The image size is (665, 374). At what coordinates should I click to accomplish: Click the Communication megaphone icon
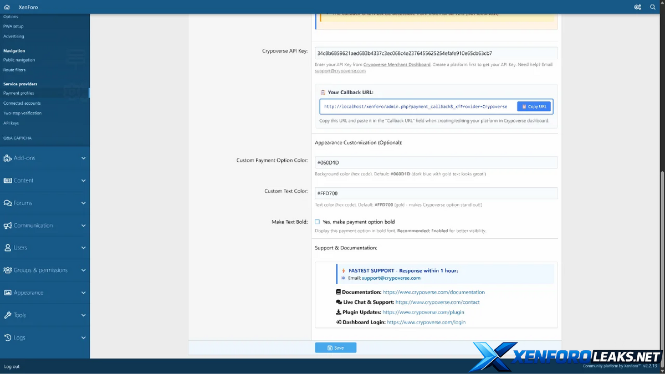(x=8, y=226)
